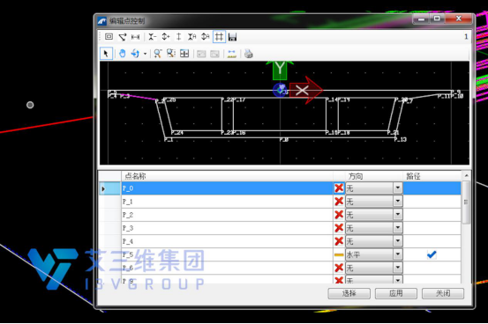
Task: Click the 应用 button
Action: 396,293
